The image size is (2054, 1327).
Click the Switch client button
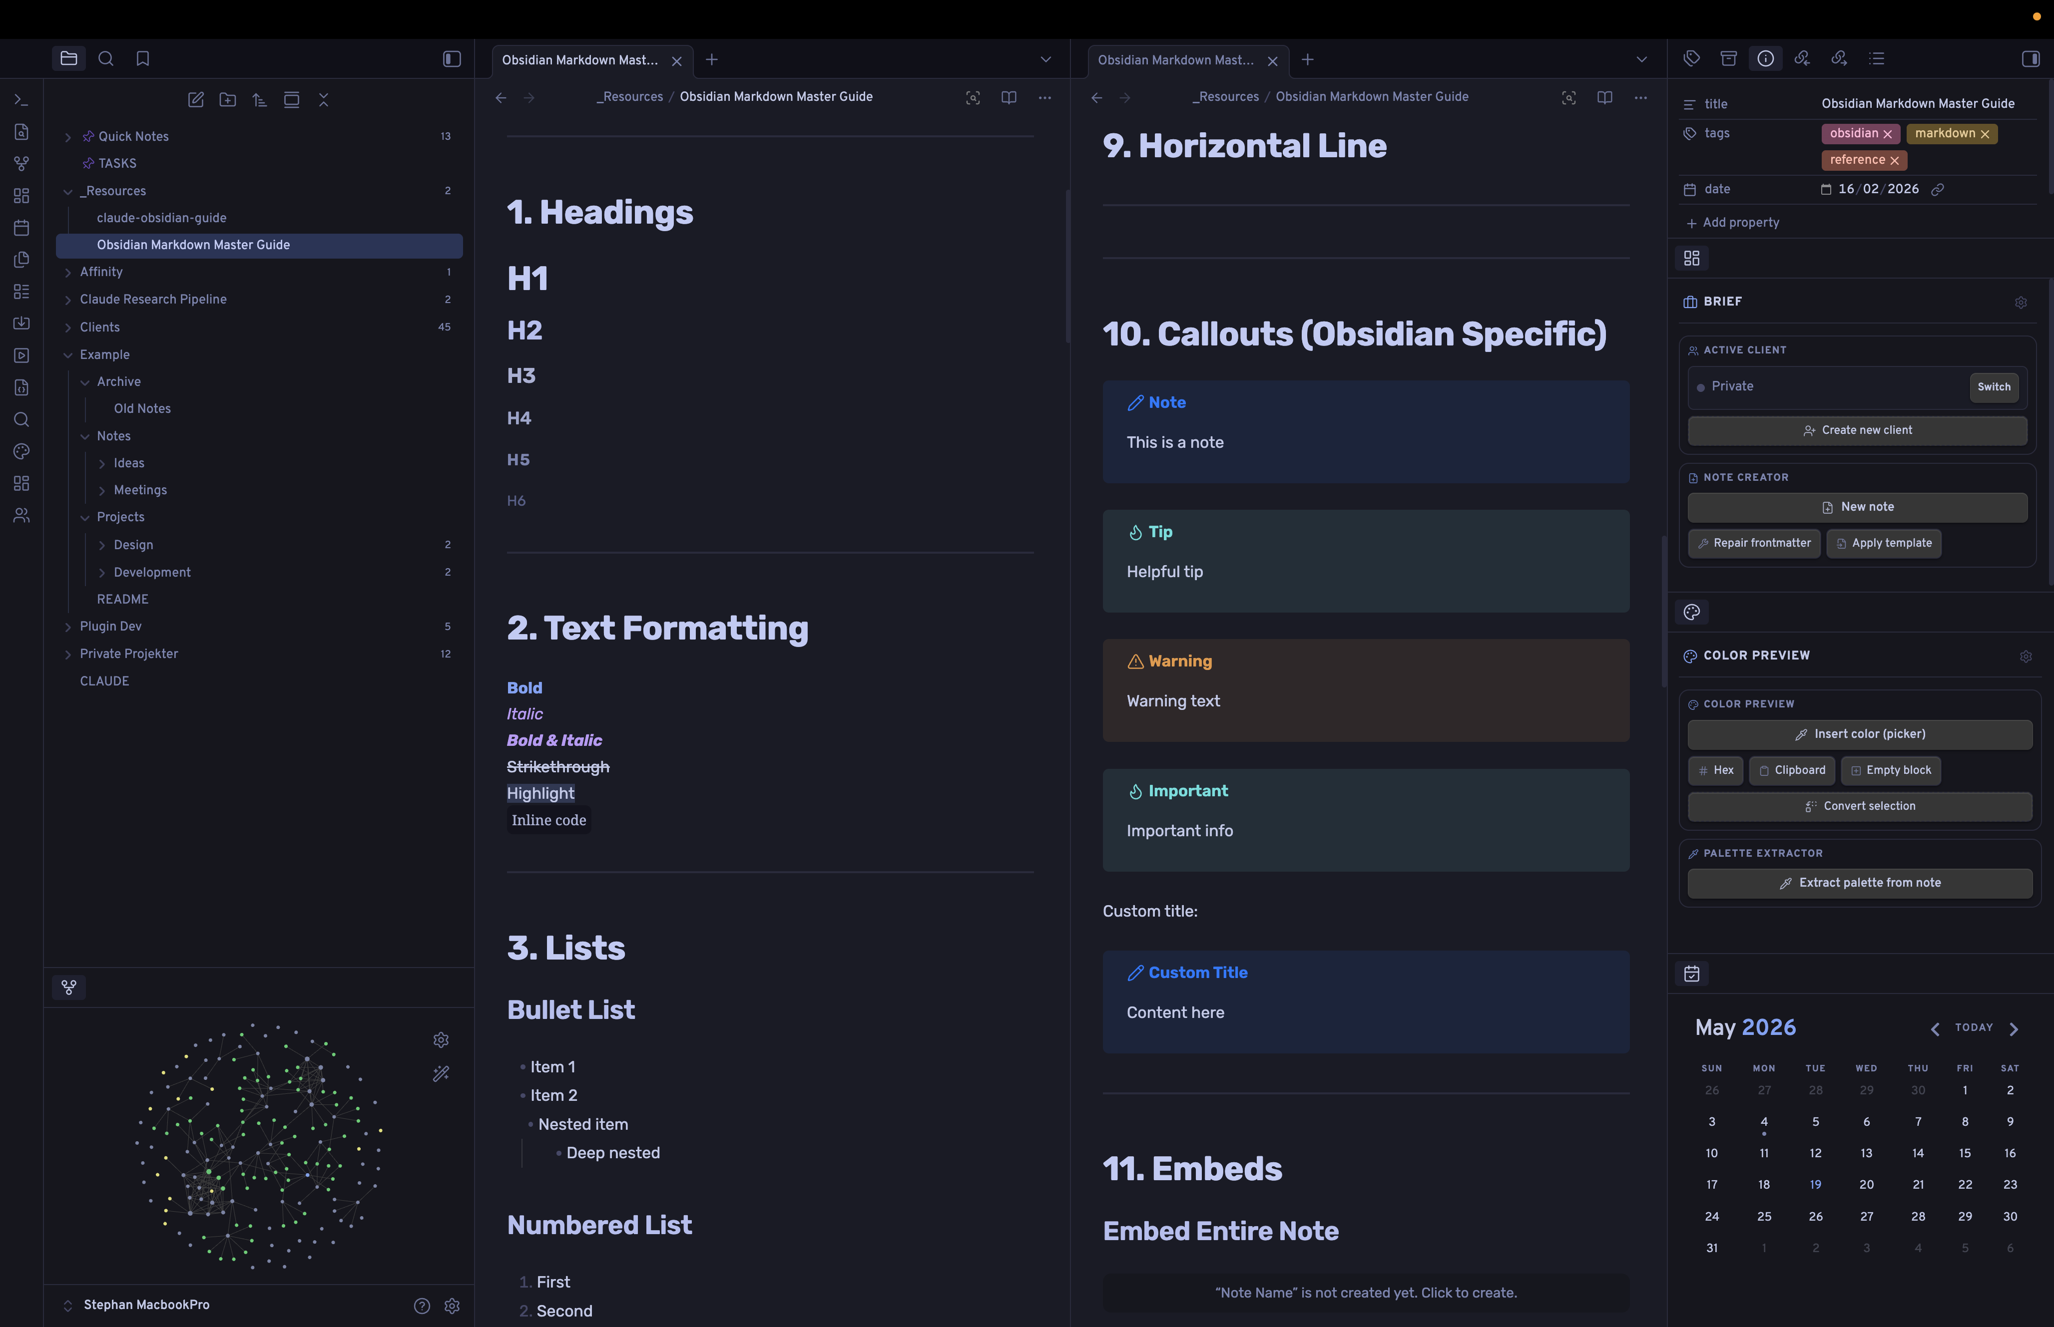[1994, 387]
